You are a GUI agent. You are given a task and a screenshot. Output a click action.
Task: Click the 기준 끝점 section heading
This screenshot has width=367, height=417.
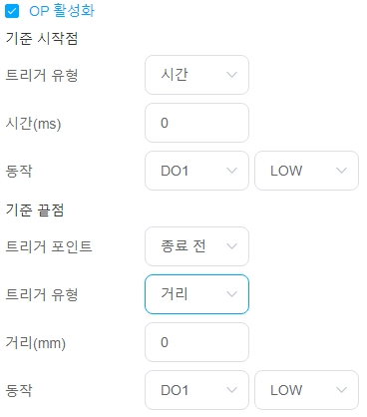[35, 209]
